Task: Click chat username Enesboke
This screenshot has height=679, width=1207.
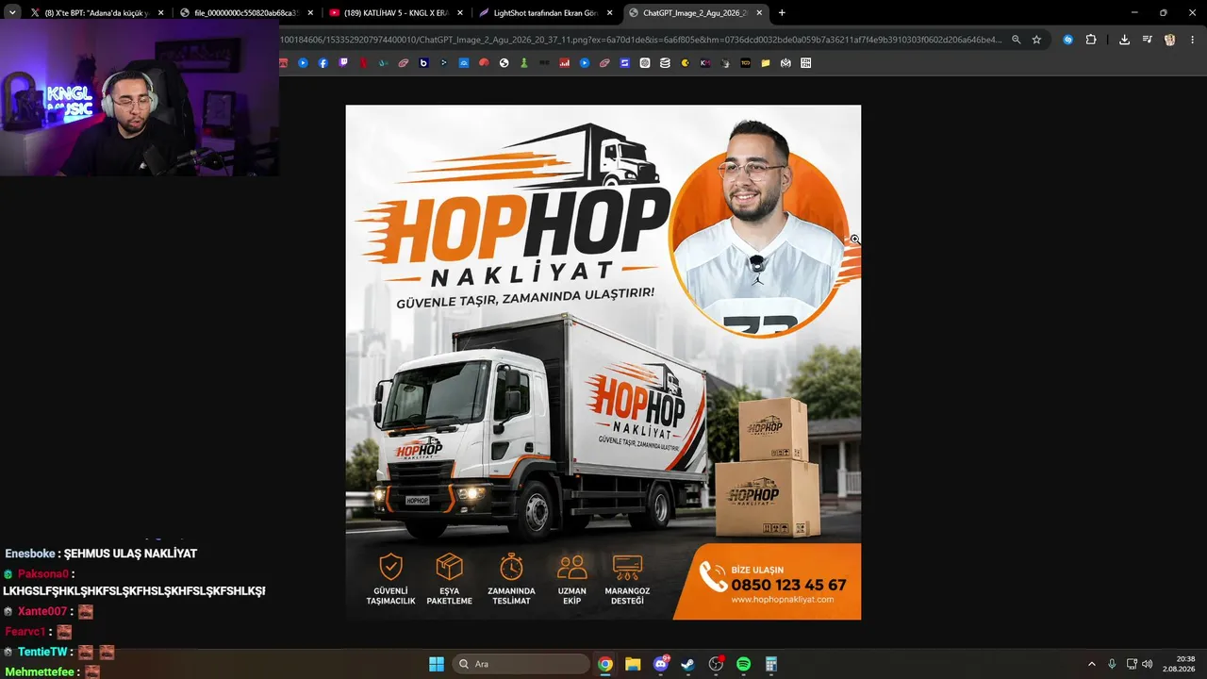Action: pyautogui.click(x=30, y=554)
